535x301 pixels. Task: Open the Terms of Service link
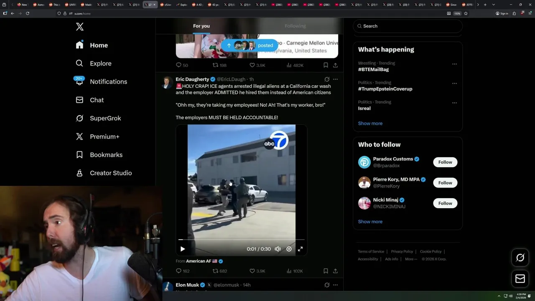coord(371,252)
